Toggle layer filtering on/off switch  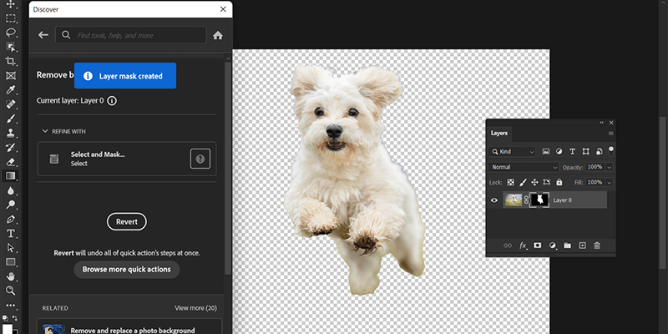click(x=611, y=151)
